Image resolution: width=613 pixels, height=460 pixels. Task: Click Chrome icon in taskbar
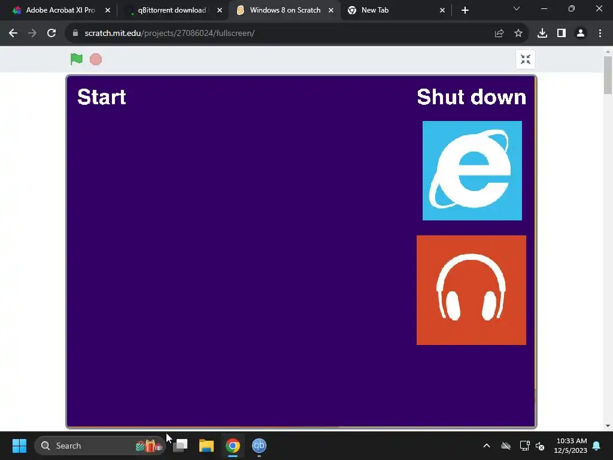pos(233,446)
